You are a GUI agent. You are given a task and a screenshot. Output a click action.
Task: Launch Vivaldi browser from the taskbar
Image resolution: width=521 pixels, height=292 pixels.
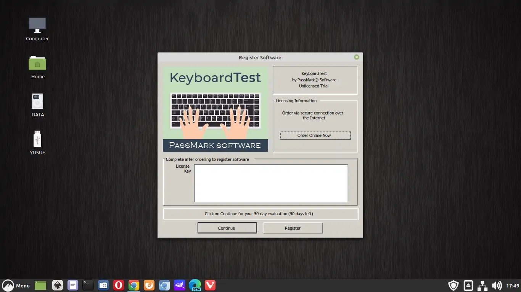[210, 286]
